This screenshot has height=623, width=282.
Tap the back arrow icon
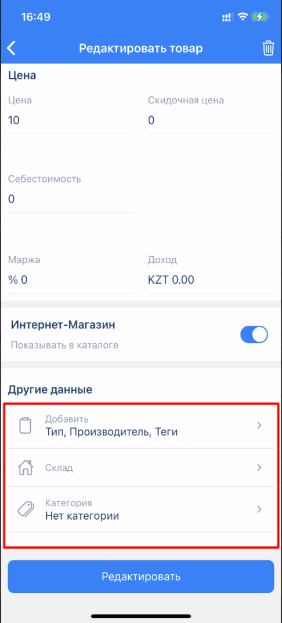[12, 48]
